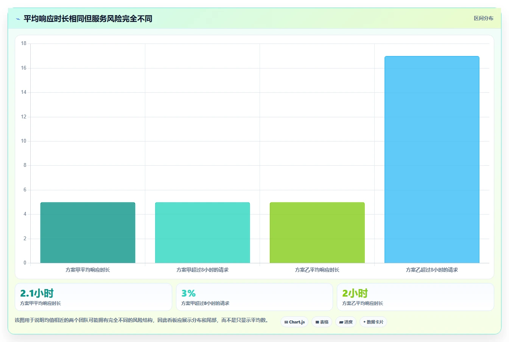Click the y-axis value 4
The image size is (509, 342).
pos(25,214)
